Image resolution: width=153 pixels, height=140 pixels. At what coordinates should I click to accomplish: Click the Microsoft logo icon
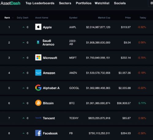point(38,57)
